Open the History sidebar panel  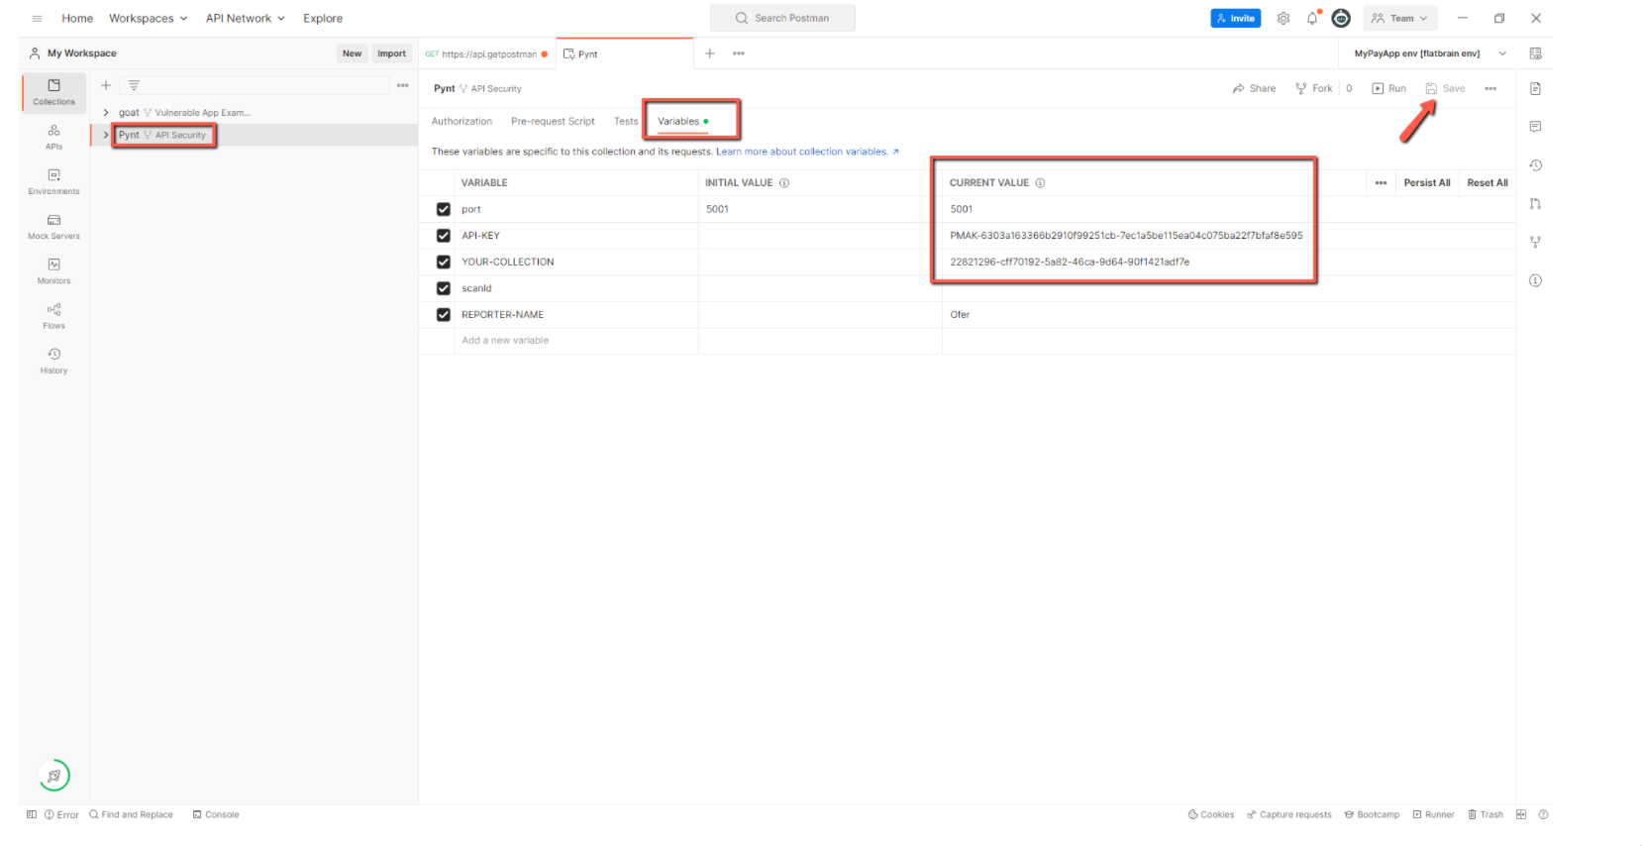[53, 360]
